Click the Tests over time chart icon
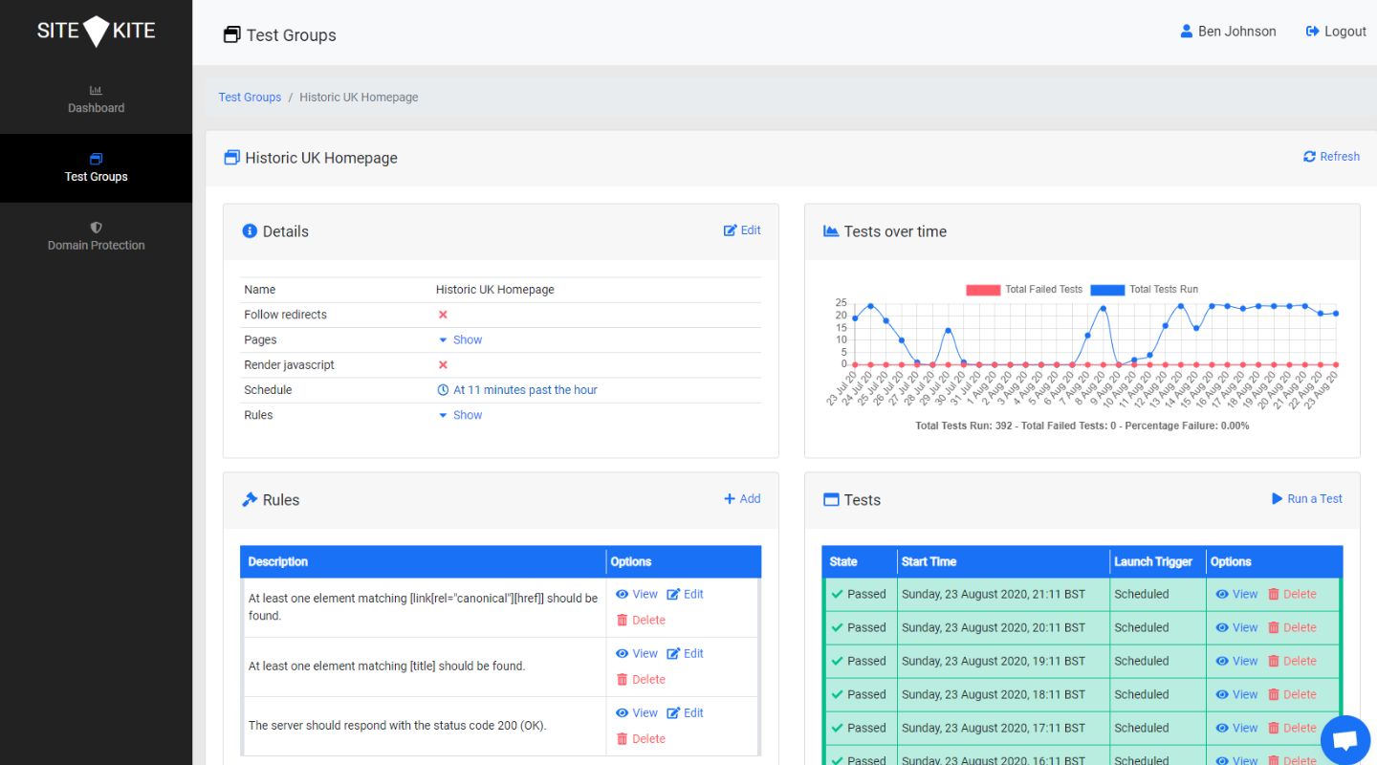 [830, 229]
